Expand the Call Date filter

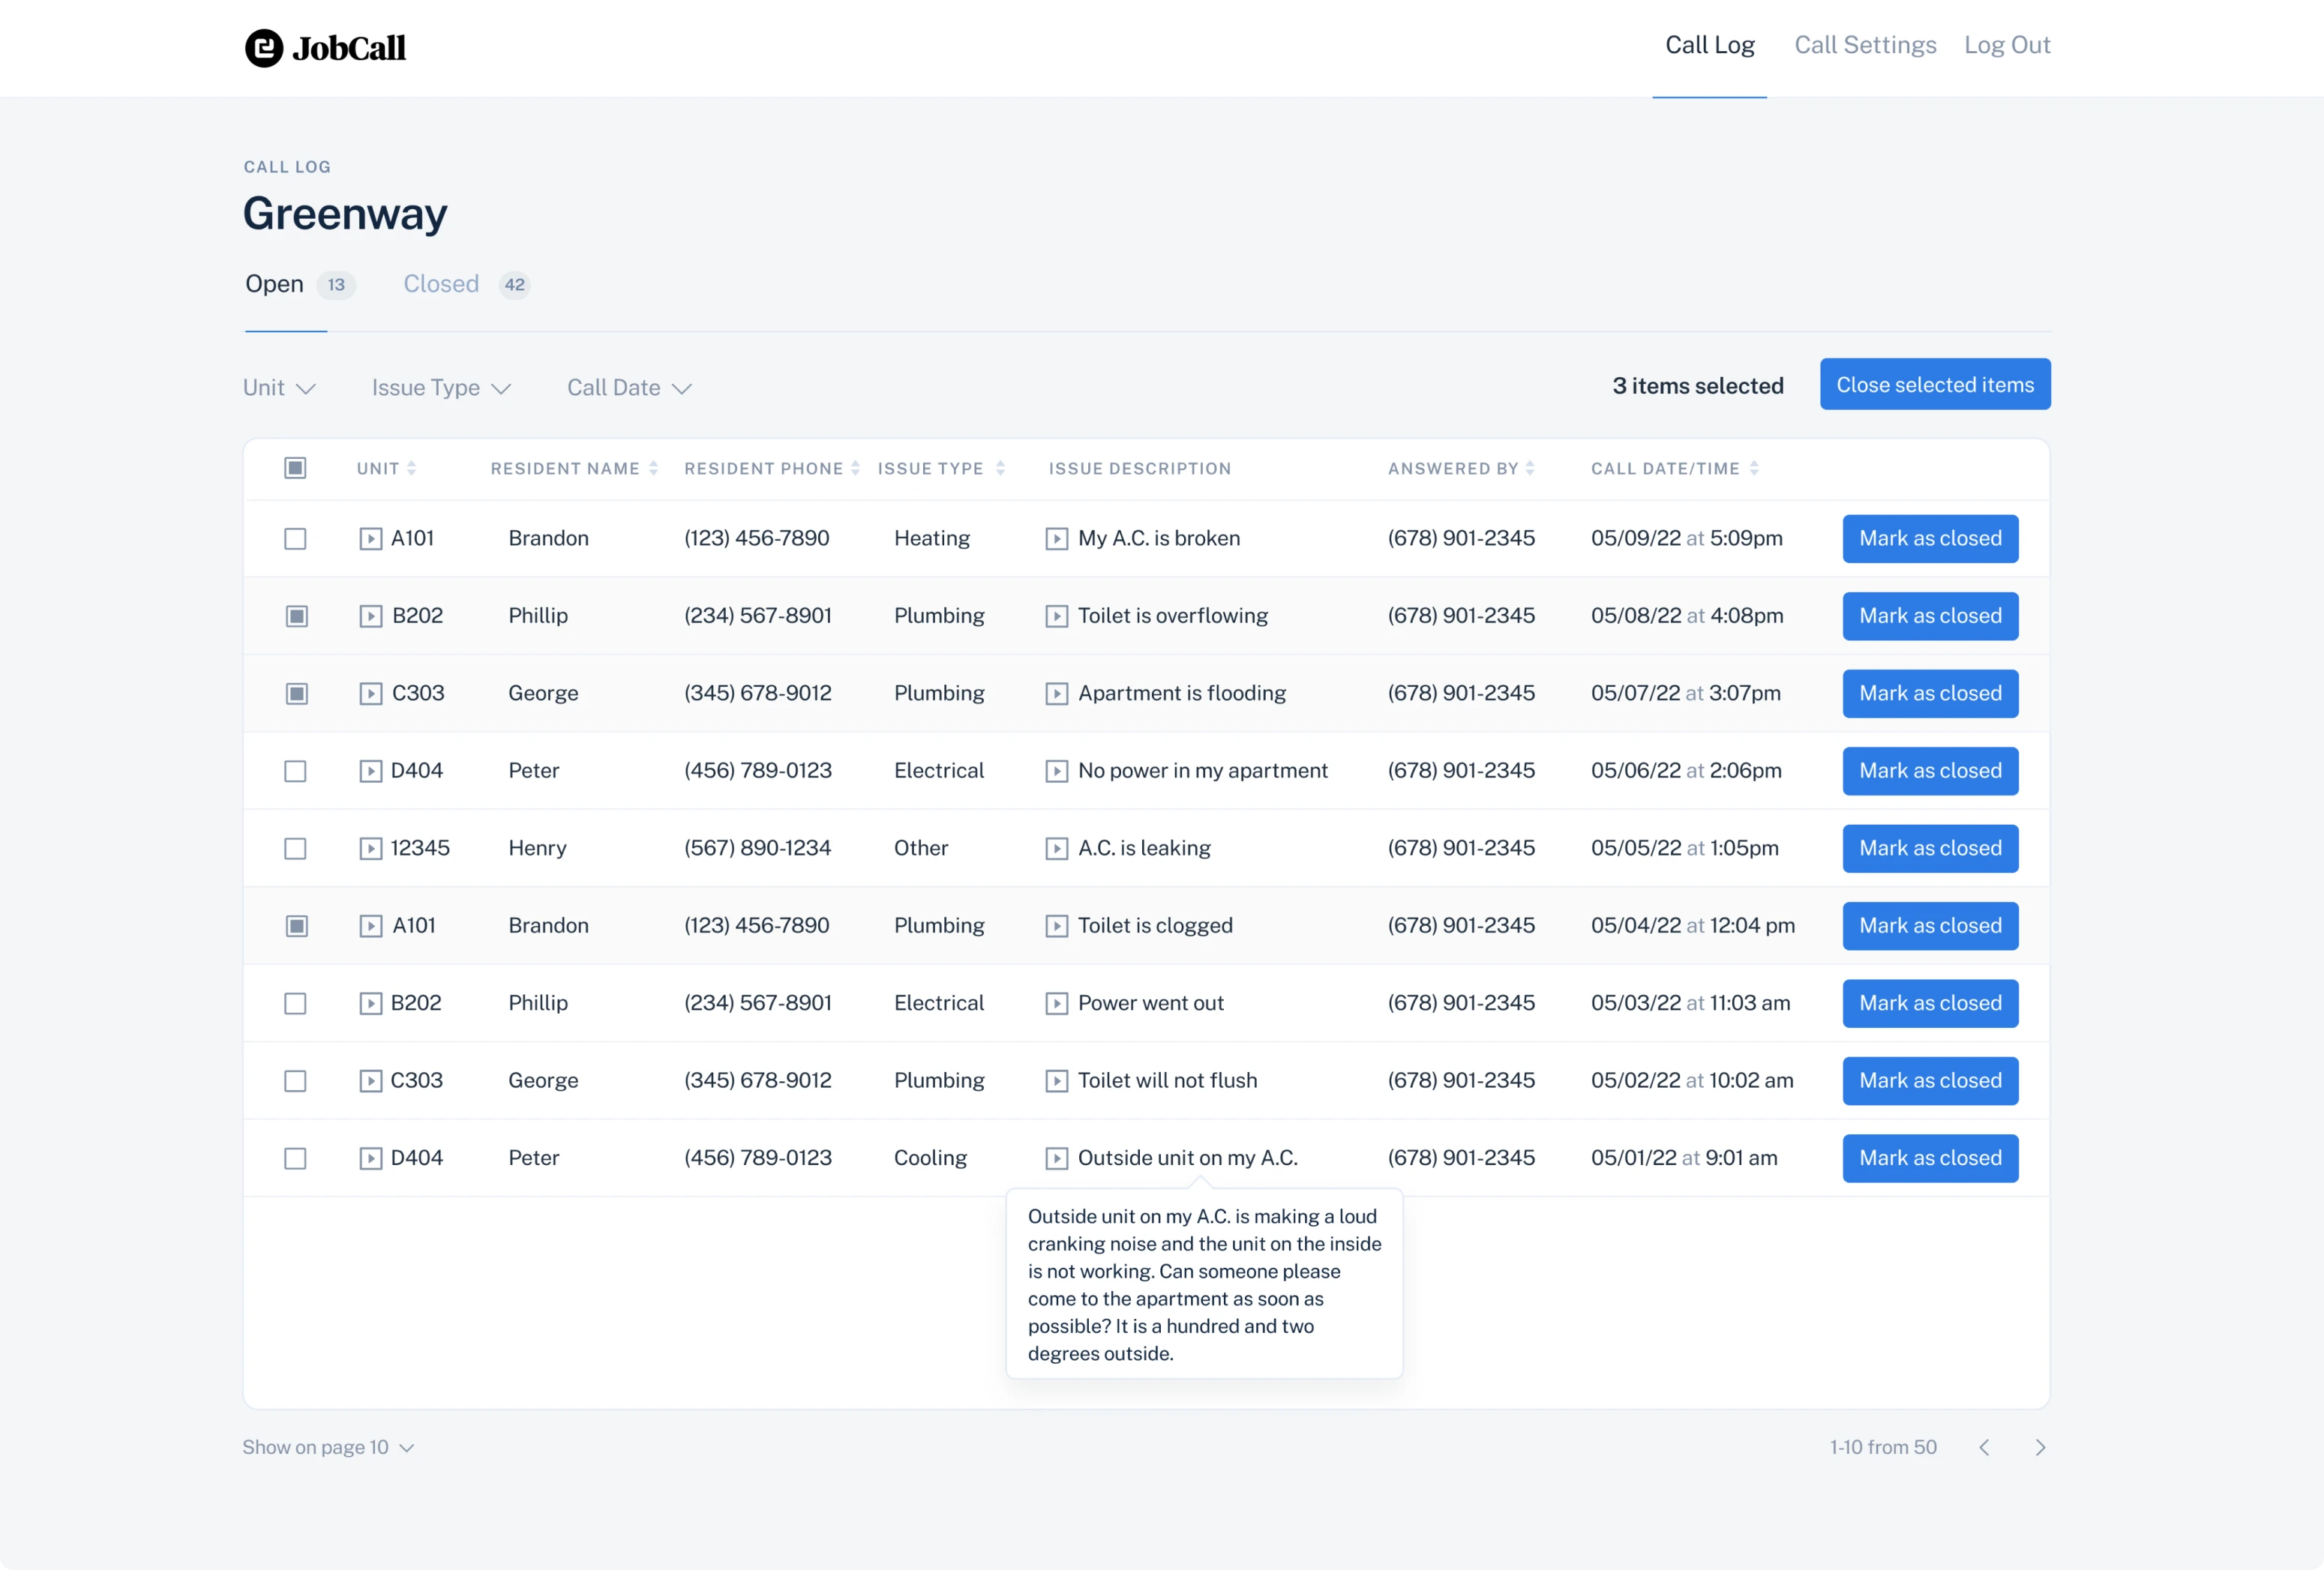coord(627,387)
